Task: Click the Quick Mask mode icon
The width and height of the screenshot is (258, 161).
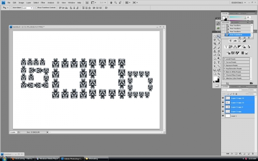Action: tap(217, 85)
